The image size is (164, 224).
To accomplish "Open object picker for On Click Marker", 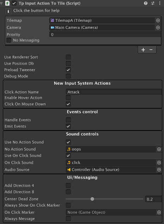I will [x=159, y=212].
